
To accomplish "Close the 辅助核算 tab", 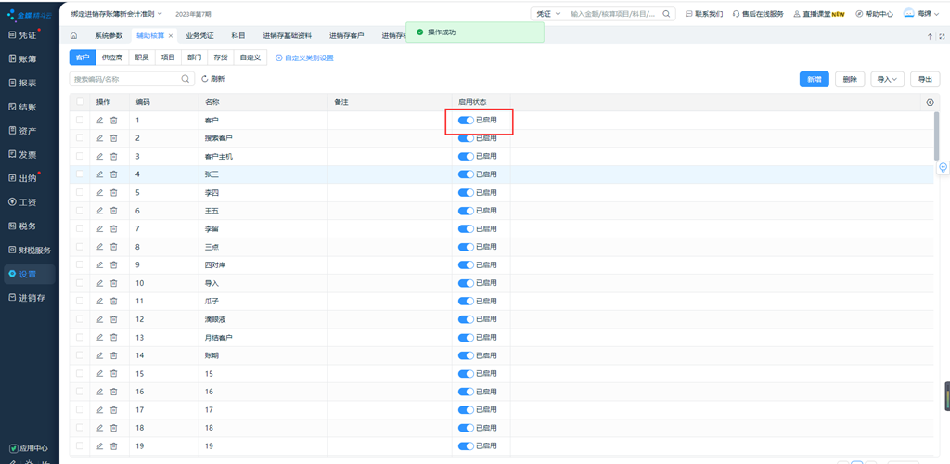I will click(x=171, y=36).
